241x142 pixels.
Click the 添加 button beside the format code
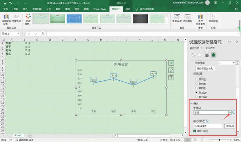tap(230, 126)
